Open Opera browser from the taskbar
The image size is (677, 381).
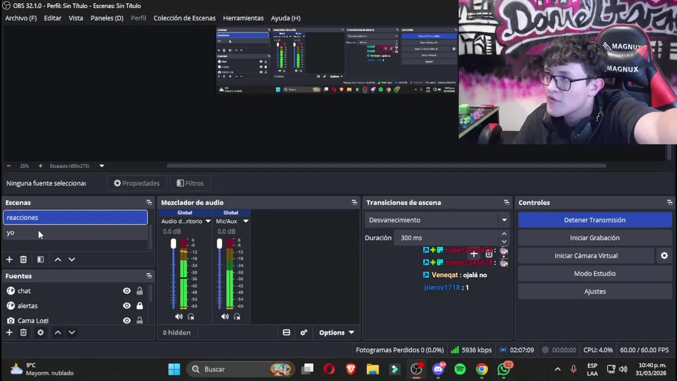(329, 369)
